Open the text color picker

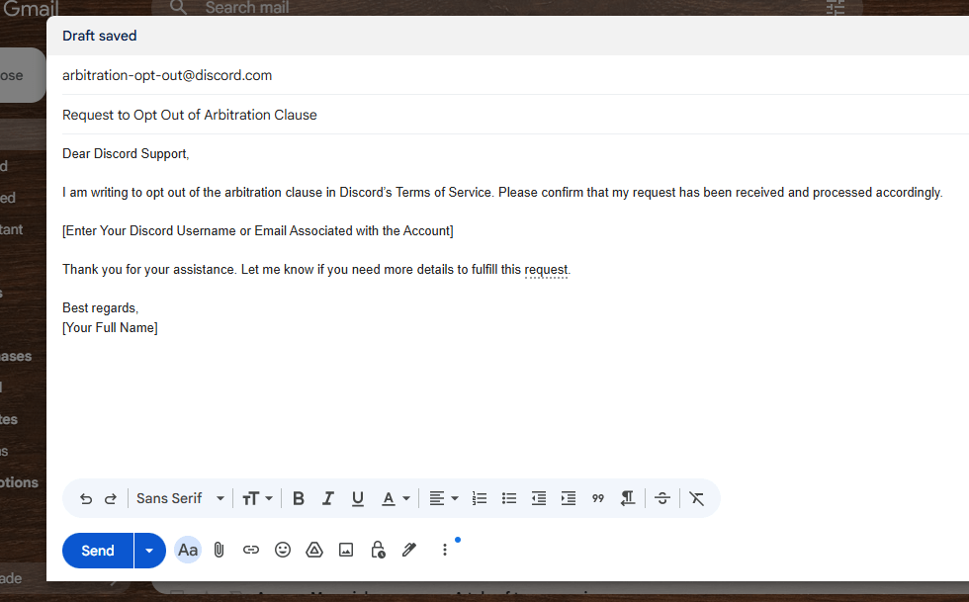click(396, 499)
